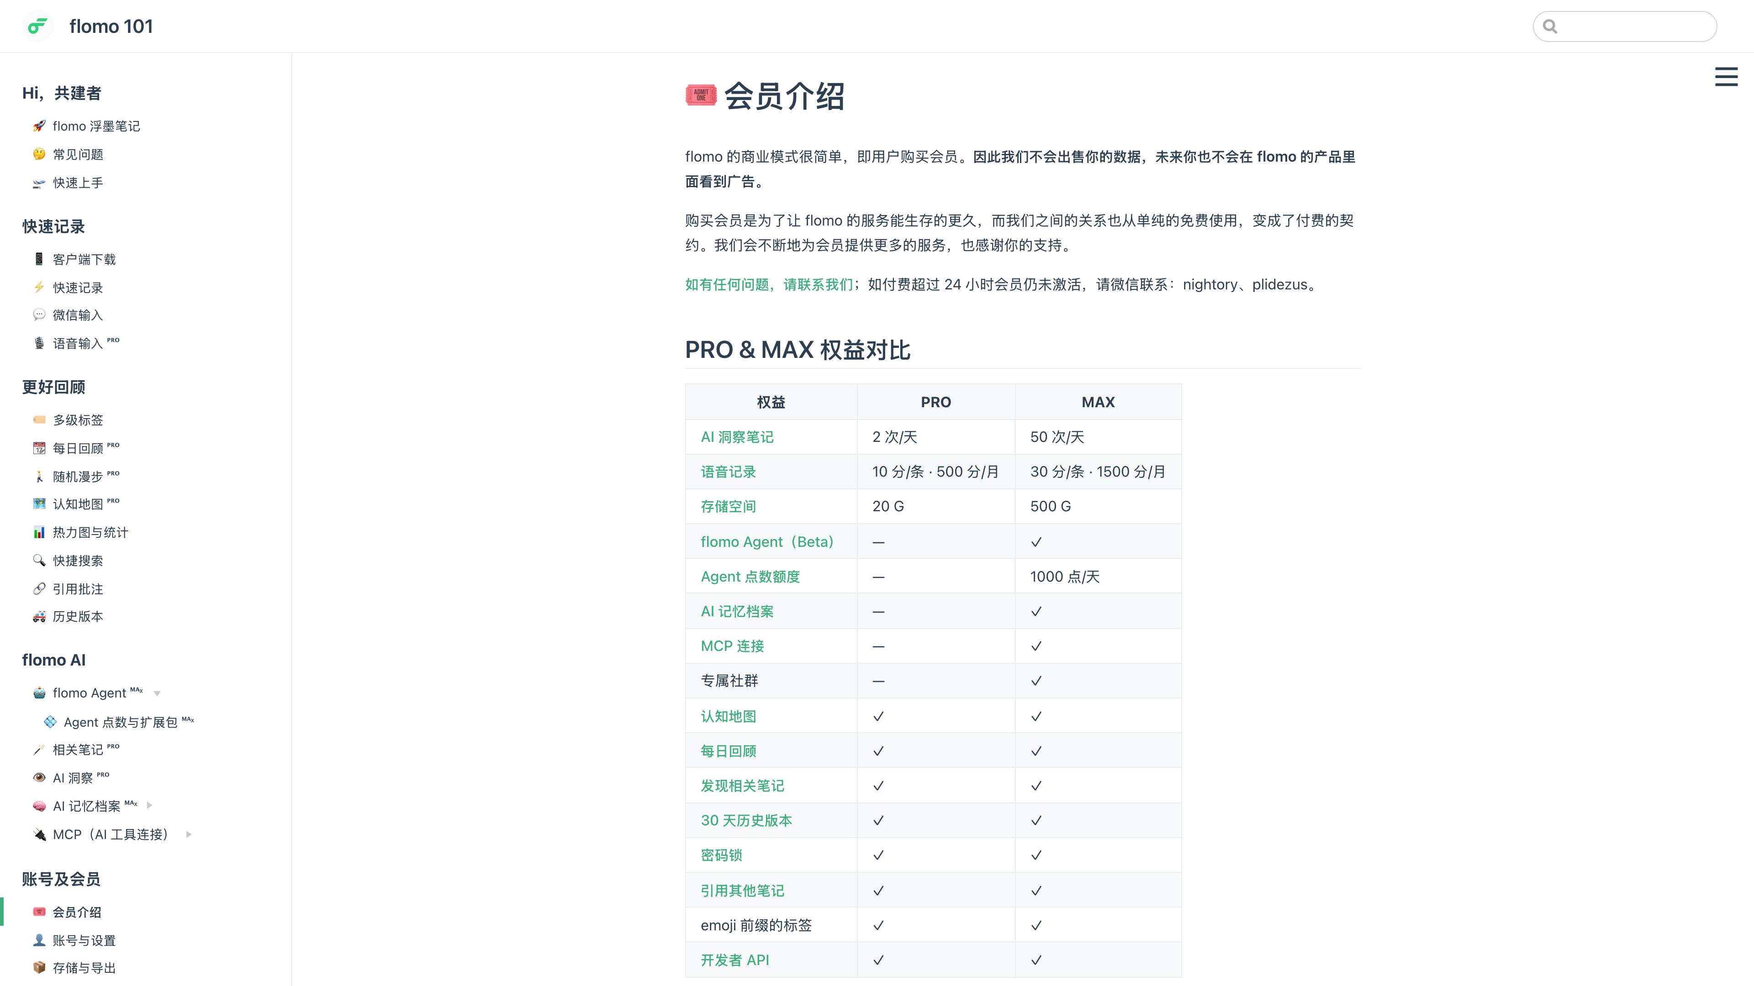Open the Agent 点数额度 table link
1754x986 pixels.
pyautogui.click(x=750, y=577)
